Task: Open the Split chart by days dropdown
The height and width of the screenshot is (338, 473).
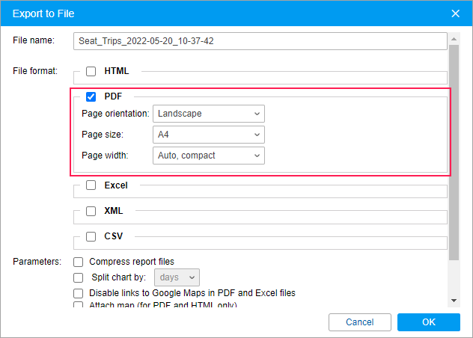Action: (177, 277)
